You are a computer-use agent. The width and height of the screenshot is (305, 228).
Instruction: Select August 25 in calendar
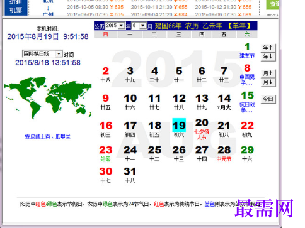tap(154, 153)
